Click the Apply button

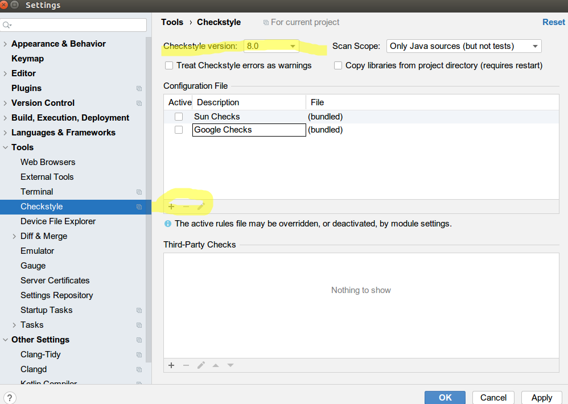pos(541,397)
